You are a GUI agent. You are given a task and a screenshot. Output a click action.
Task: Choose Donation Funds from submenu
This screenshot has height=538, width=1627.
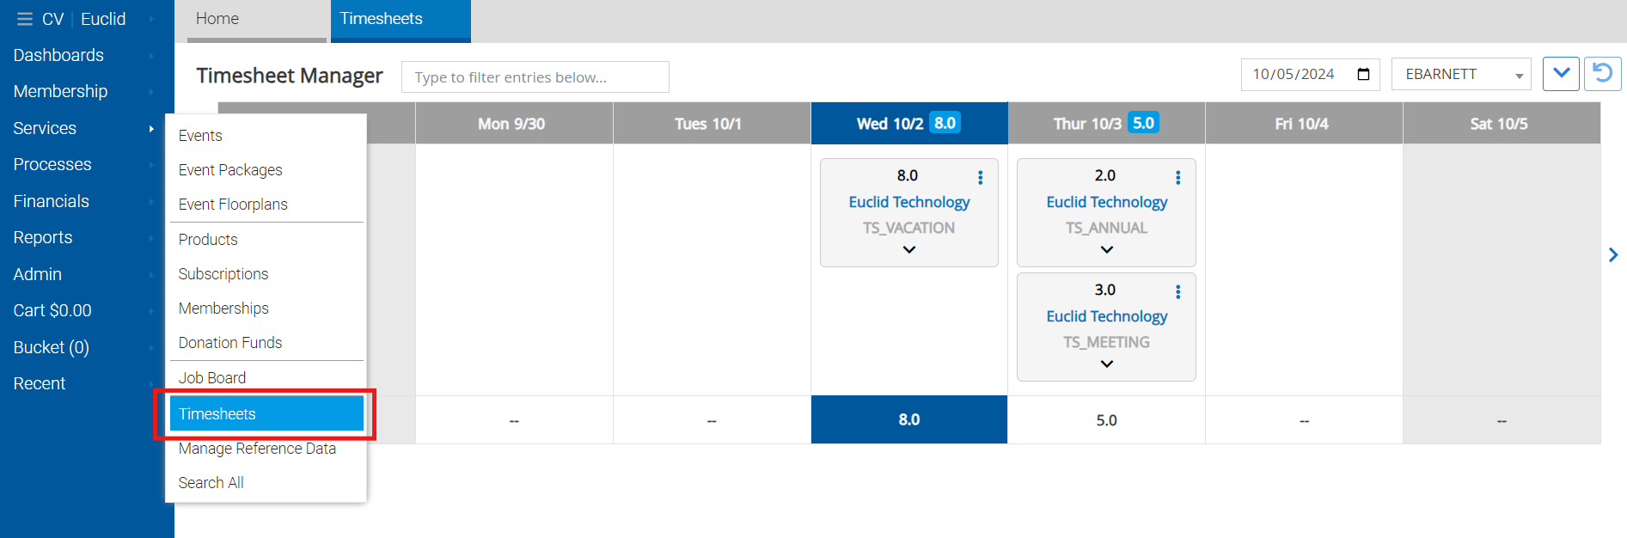pyautogui.click(x=266, y=343)
